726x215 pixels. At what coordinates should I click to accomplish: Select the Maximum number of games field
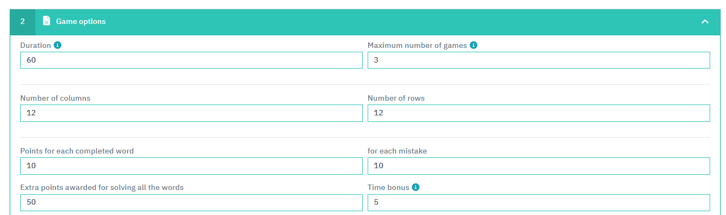click(539, 60)
